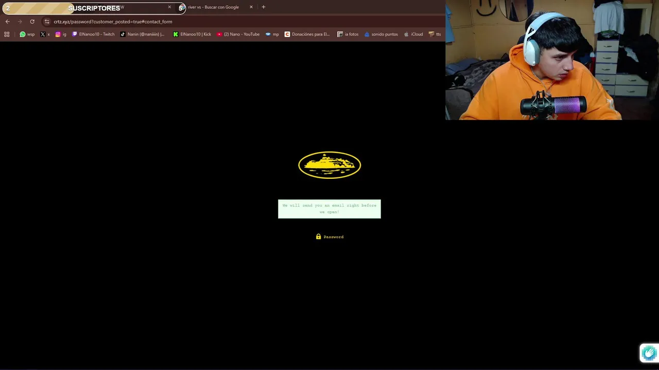Click the email confirmation message box
659x370 pixels.
click(329, 209)
